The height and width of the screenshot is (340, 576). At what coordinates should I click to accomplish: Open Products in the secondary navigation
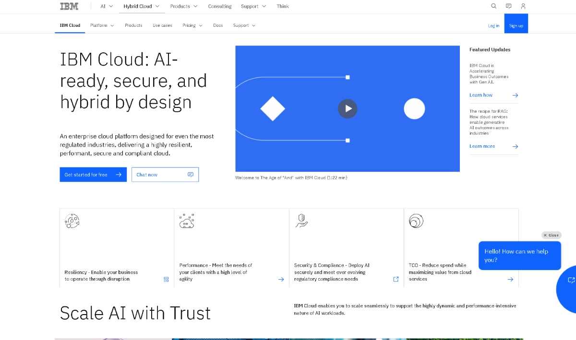click(133, 25)
